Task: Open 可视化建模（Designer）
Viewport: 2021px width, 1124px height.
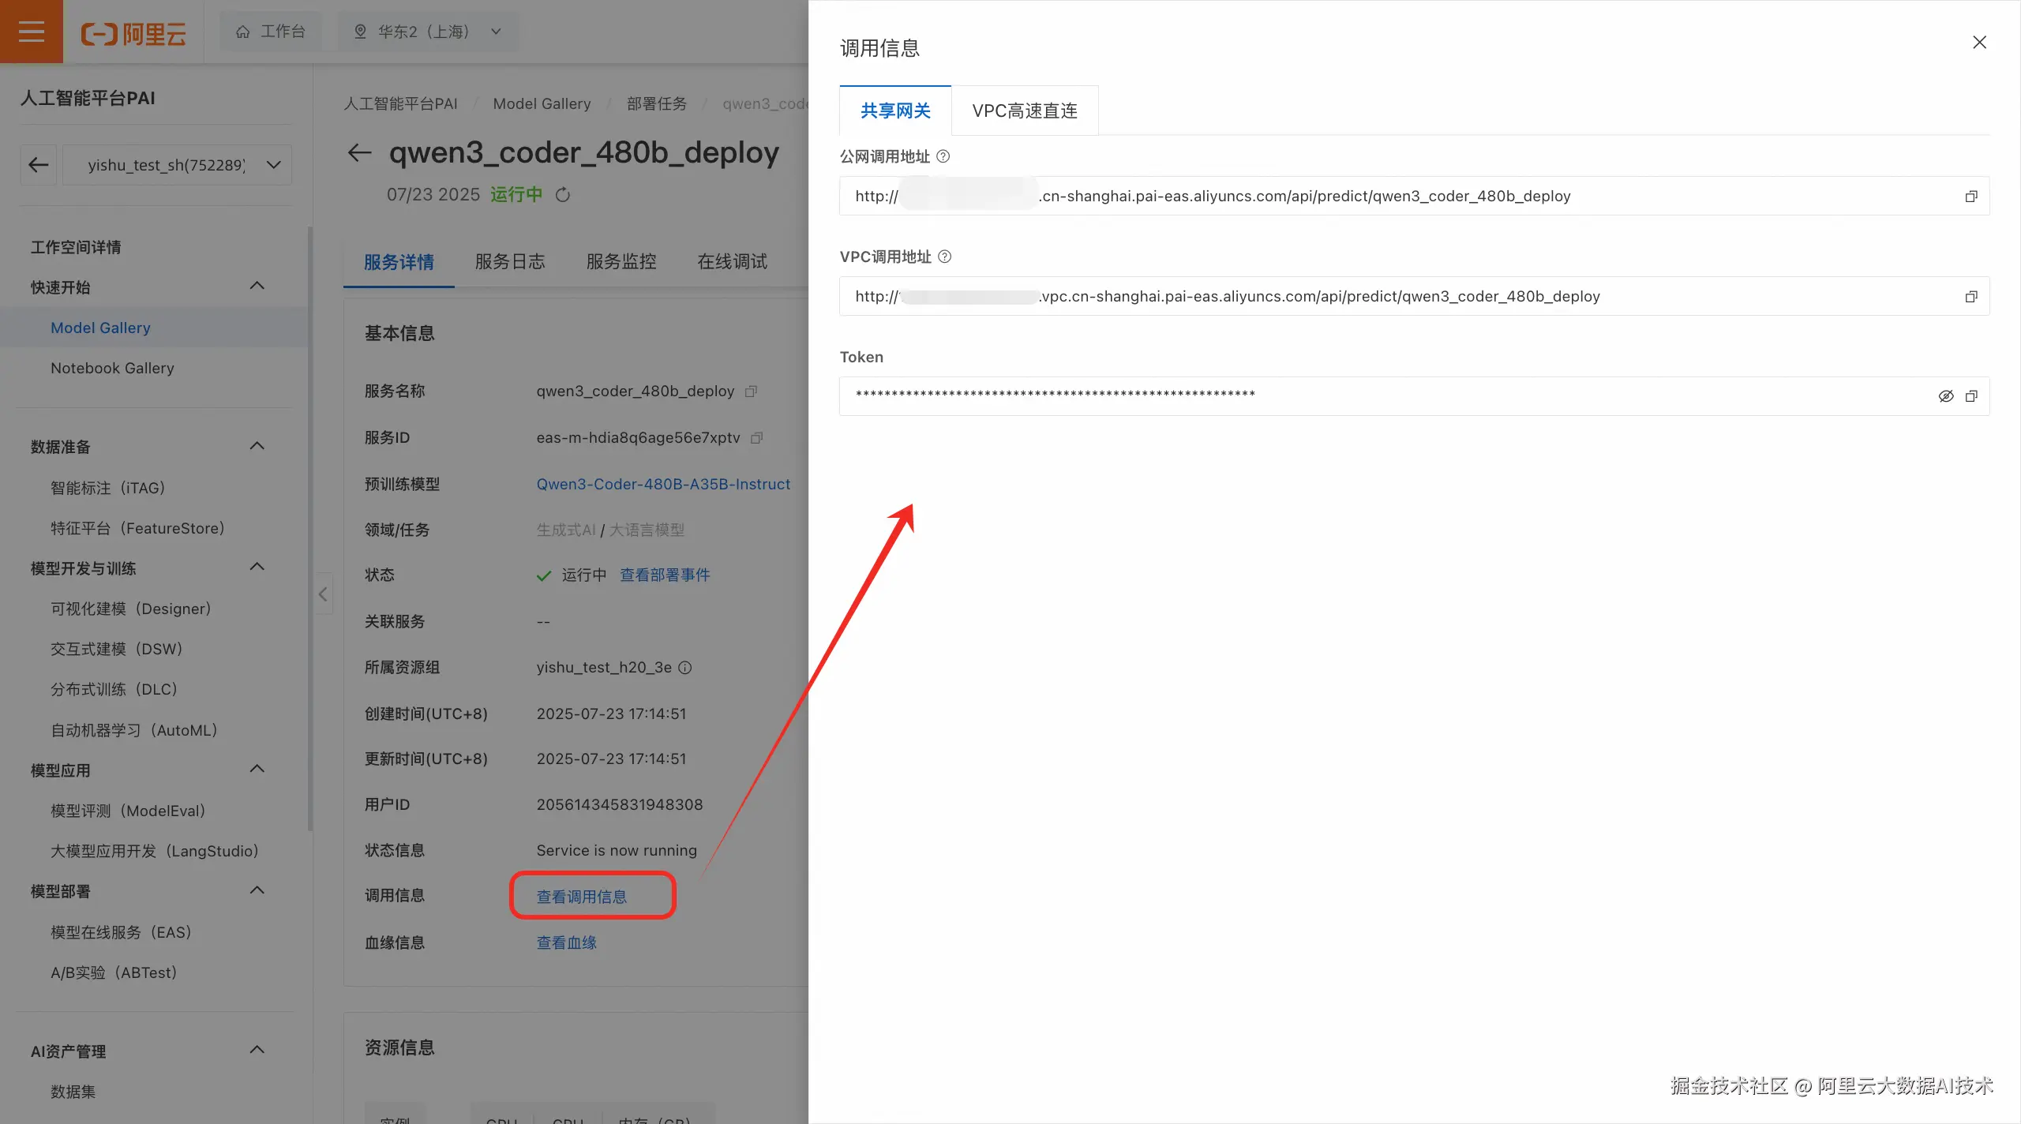Action: (x=131, y=609)
